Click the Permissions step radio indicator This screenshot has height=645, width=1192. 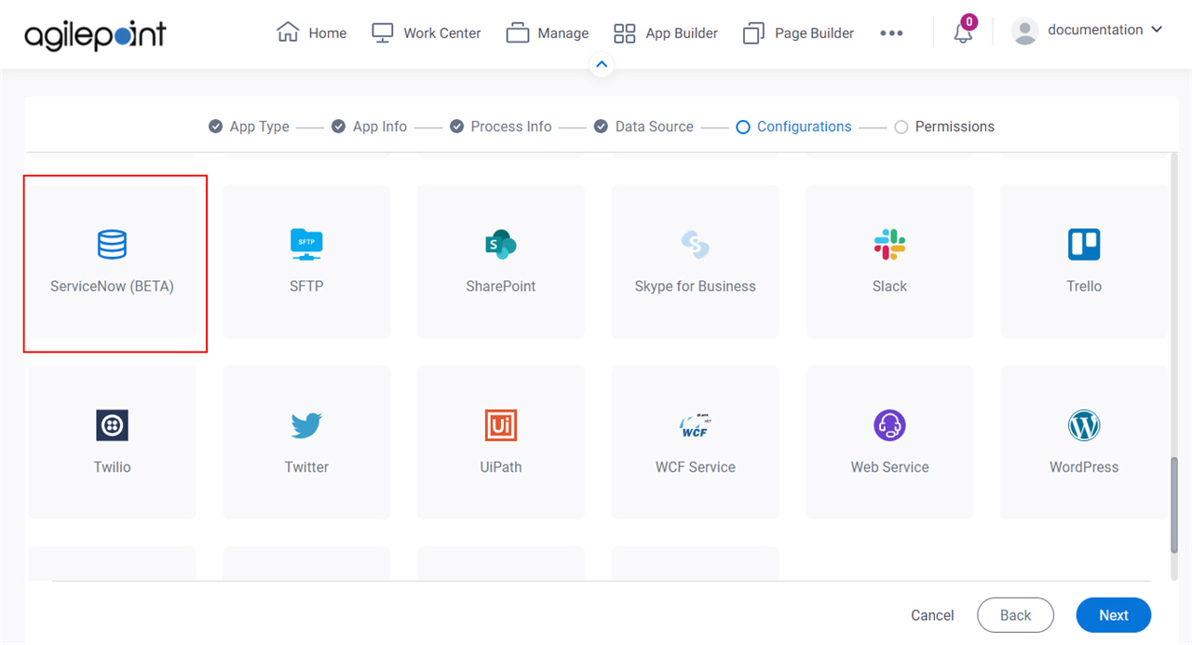point(901,127)
